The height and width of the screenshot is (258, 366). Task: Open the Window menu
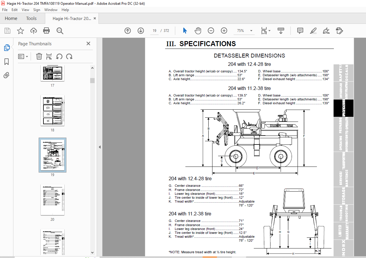point(51,10)
